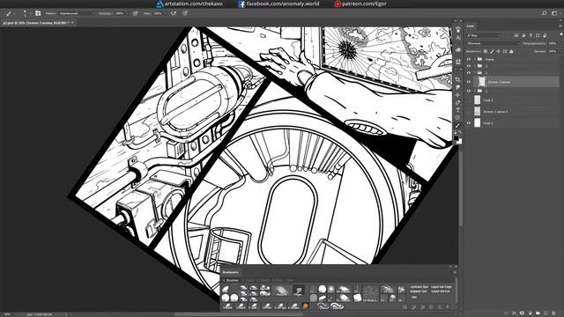
Task: Click the lock all padlock icon
Action: [511, 51]
